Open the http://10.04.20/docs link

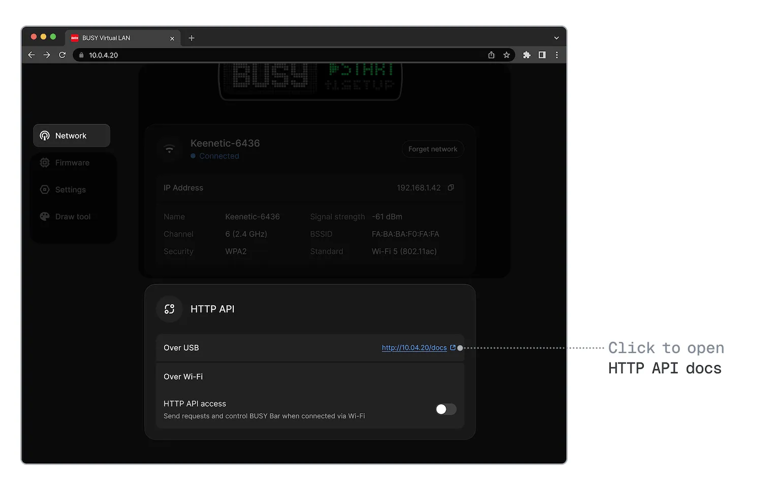414,348
